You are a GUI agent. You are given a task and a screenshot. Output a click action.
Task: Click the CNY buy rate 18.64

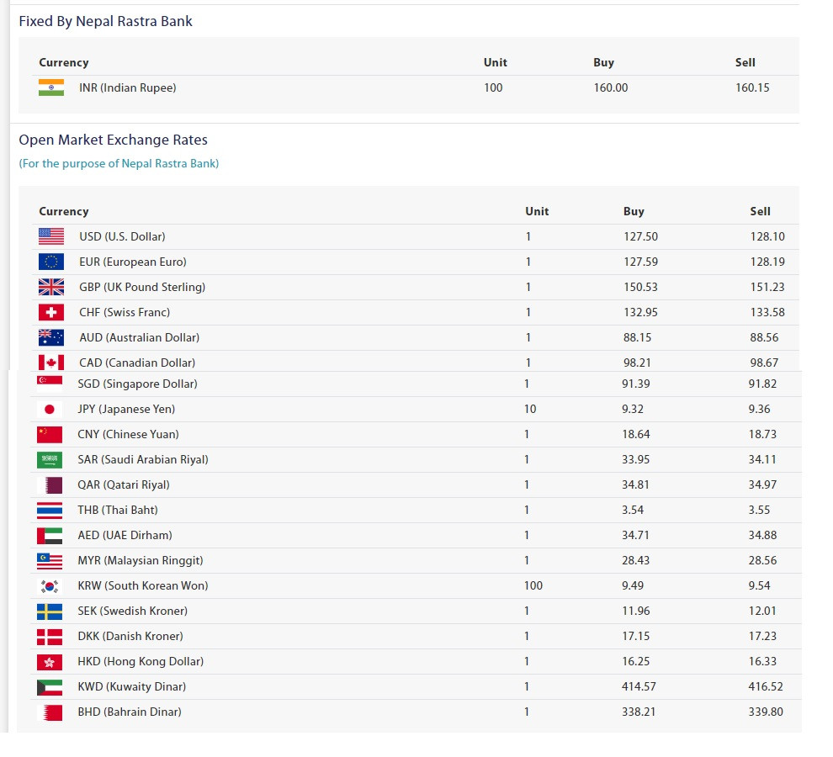click(636, 435)
